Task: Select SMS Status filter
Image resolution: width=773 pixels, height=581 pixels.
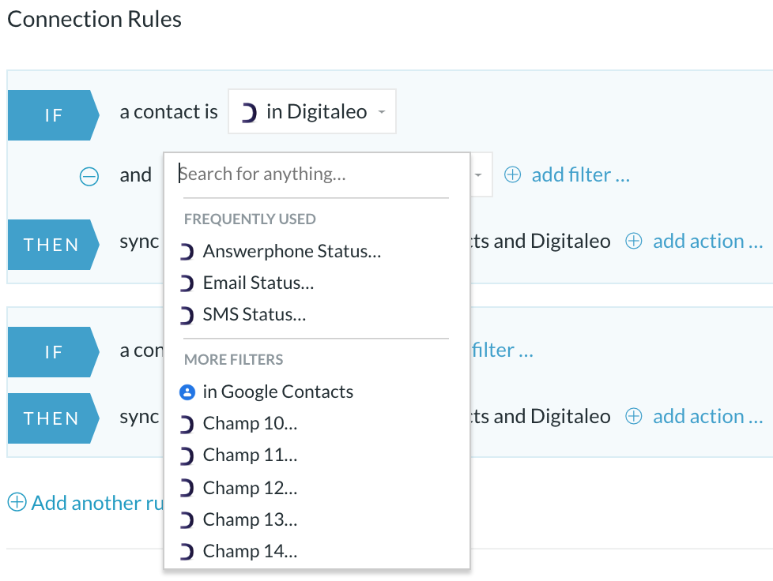Action: click(x=255, y=314)
